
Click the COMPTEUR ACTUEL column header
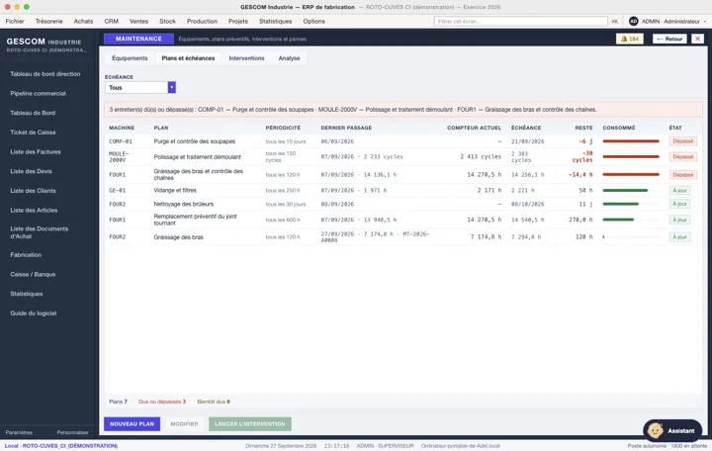(474, 128)
